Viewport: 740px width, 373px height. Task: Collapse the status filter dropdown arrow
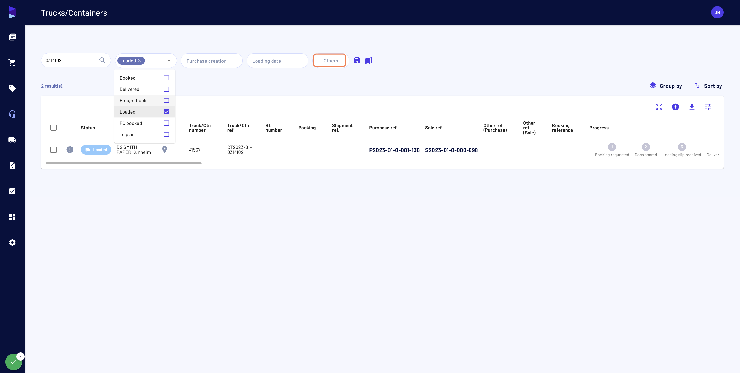click(169, 60)
